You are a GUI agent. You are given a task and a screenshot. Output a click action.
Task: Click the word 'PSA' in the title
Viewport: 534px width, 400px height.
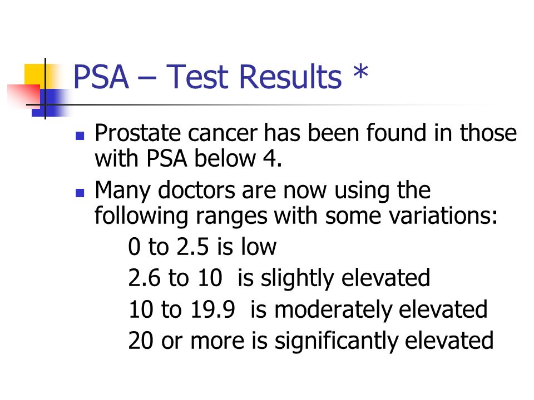pyautogui.click(x=101, y=77)
